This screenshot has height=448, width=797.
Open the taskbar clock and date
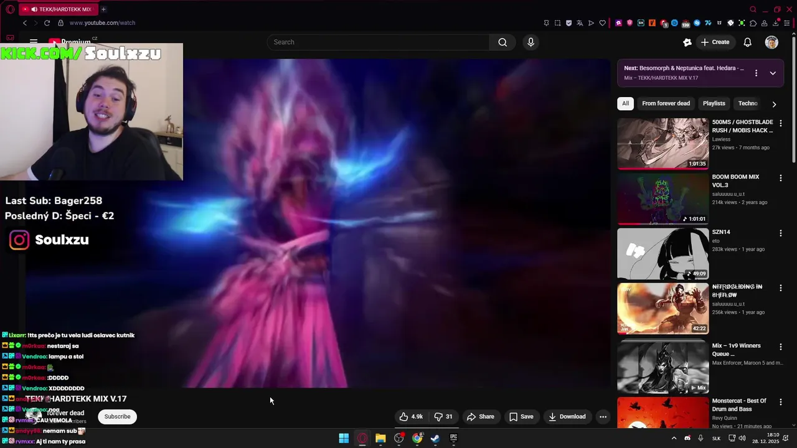(x=765, y=438)
